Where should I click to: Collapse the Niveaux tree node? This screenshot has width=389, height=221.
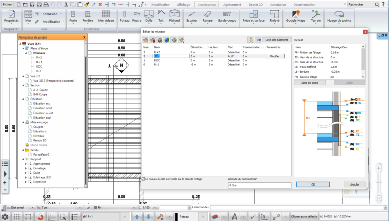coord(26,53)
